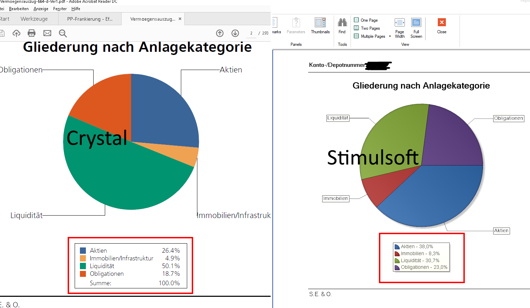Select the One Page view
530x308 pixels.
pyautogui.click(x=366, y=20)
